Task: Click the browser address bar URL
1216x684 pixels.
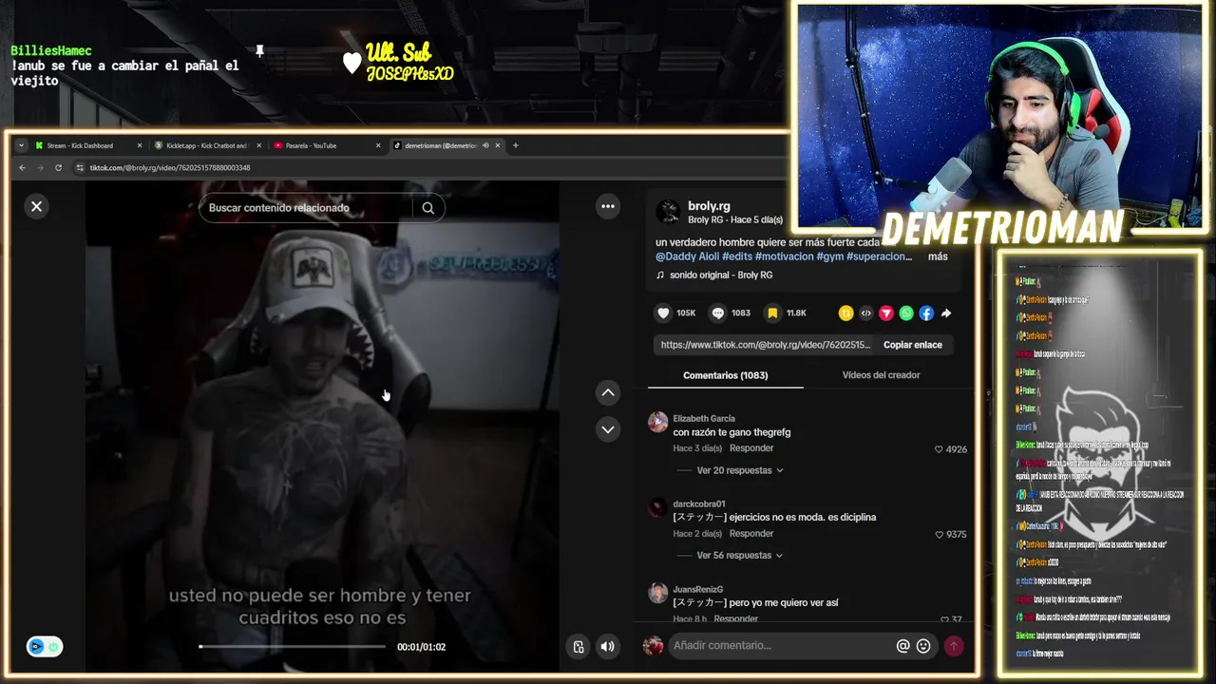Action: point(170,168)
